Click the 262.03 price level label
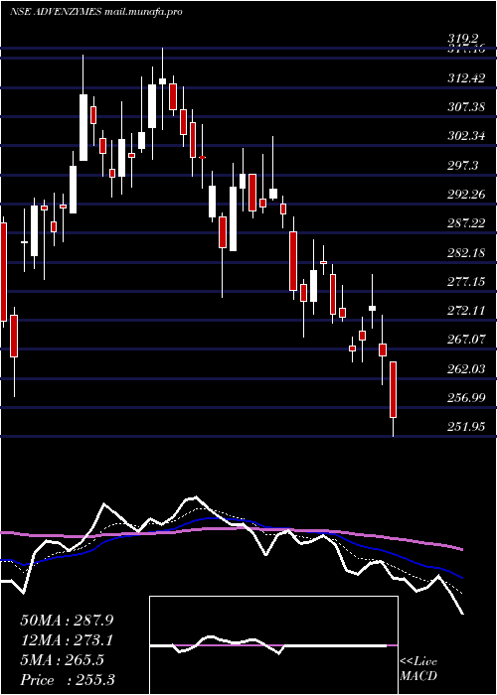497x695 pixels. pos(466,369)
